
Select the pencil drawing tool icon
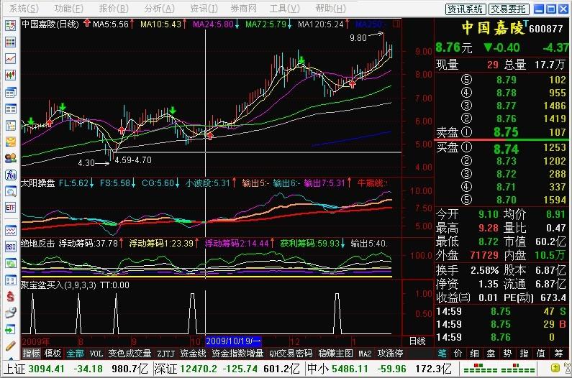[x=10, y=346]
